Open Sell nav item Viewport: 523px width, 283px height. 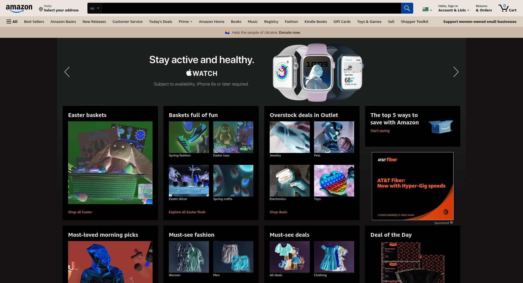click(x=391, y=21)
